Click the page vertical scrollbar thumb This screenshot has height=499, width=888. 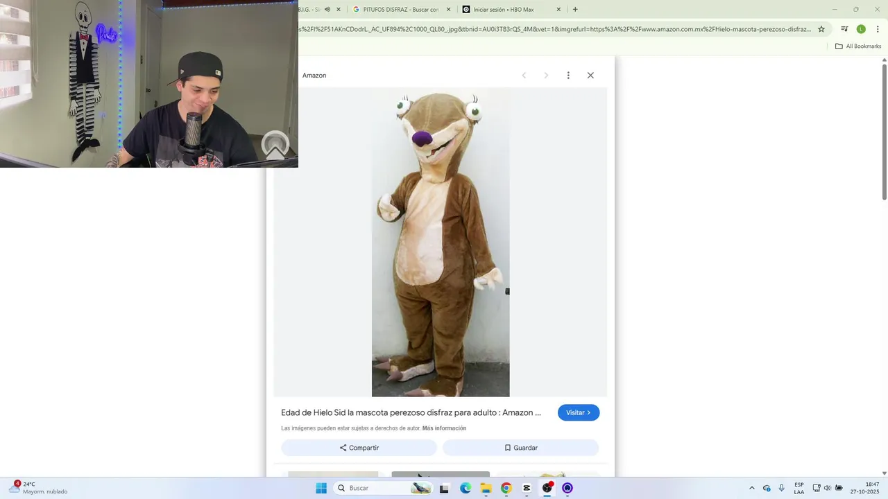click(885, 132)
